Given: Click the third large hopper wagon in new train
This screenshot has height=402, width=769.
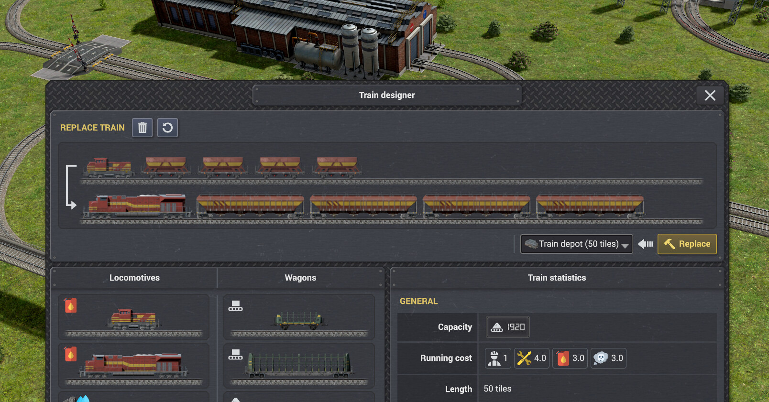Looking at the screenshot, I should point(476,206).
